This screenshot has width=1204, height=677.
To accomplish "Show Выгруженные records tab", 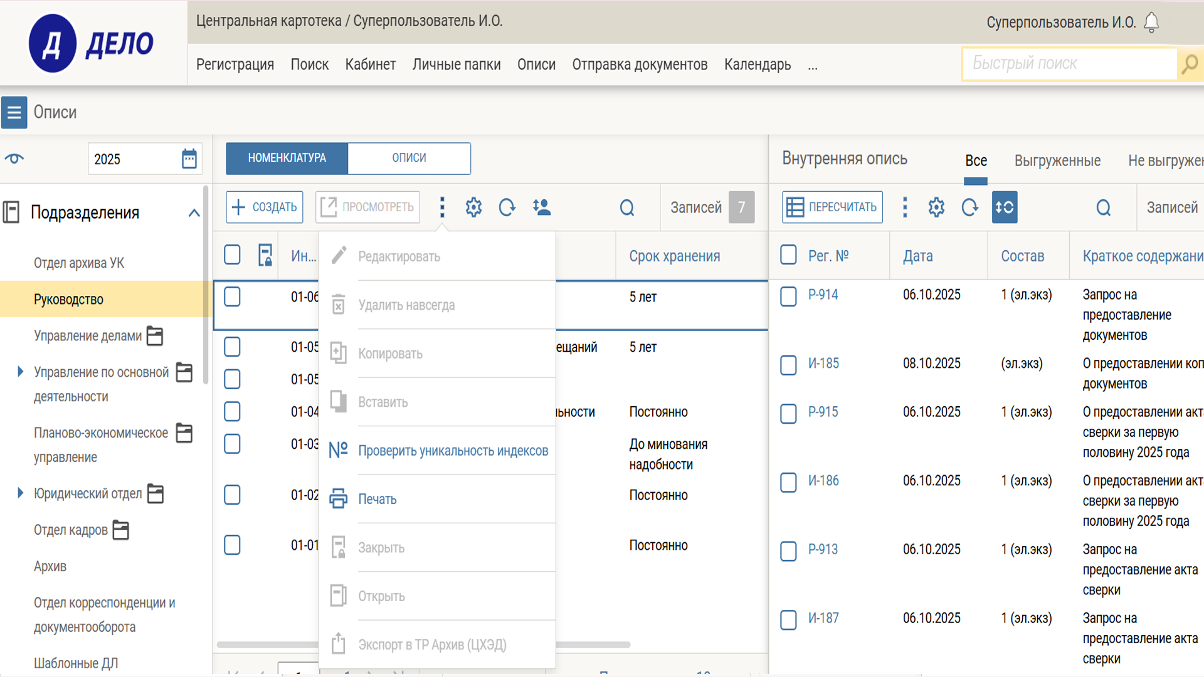I will pyautogui.click(x=1057, y=161).
